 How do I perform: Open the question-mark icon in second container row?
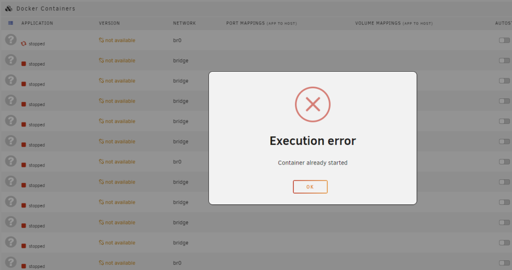(11, 60)
